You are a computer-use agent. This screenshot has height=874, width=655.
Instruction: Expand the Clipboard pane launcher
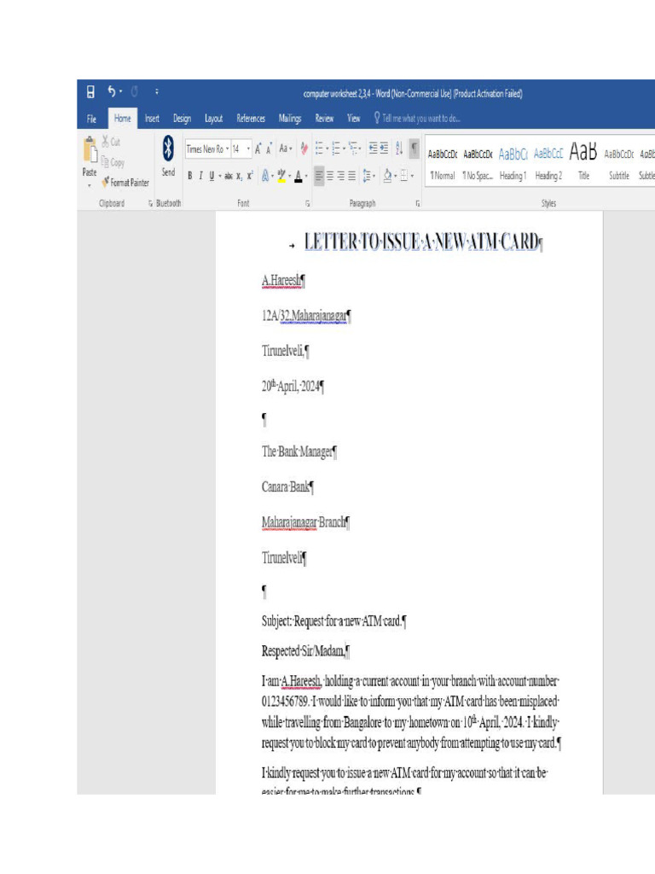pyautogui.click(x=150, y=204)
